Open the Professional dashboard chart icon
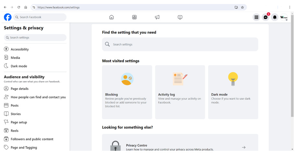297x154 pixels. 134,17
